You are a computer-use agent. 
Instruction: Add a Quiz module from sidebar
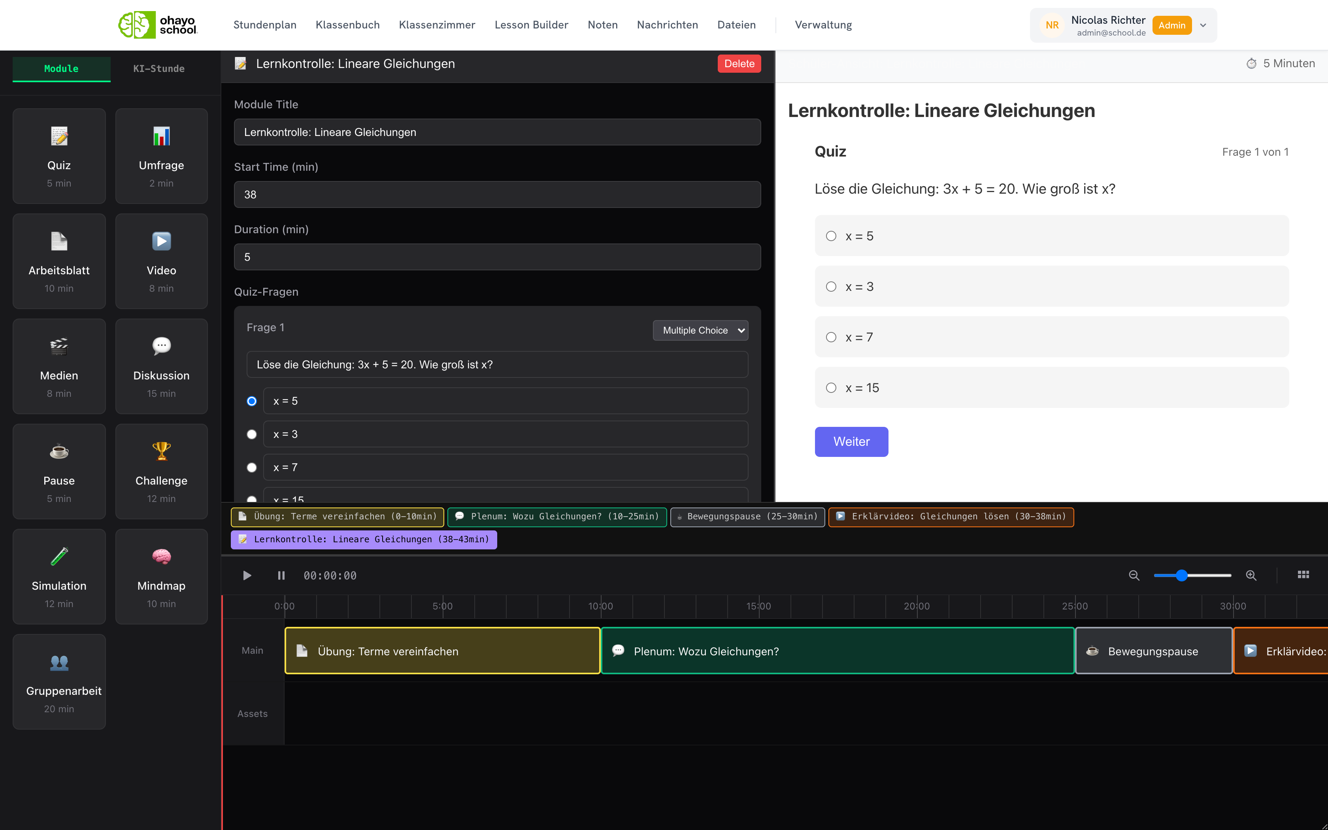[59, 156]
